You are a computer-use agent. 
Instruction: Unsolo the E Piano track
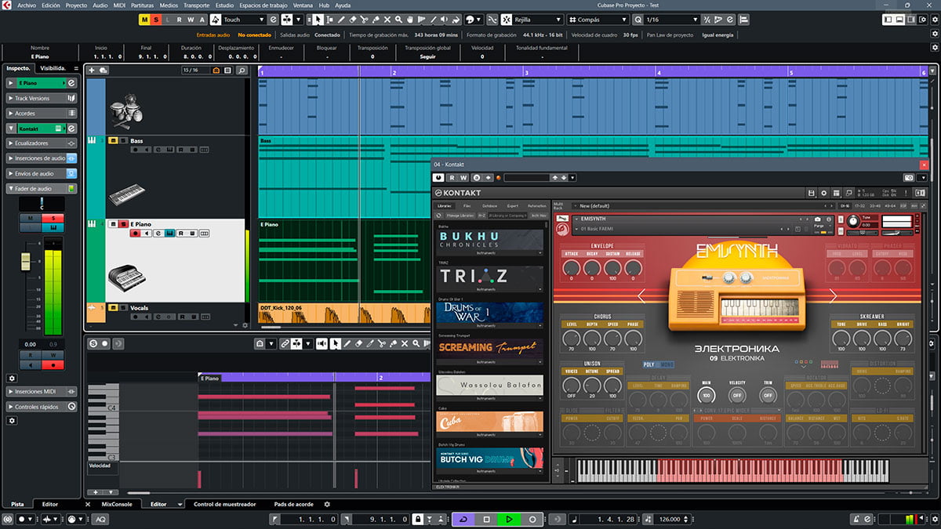click(x=123, y=224)
